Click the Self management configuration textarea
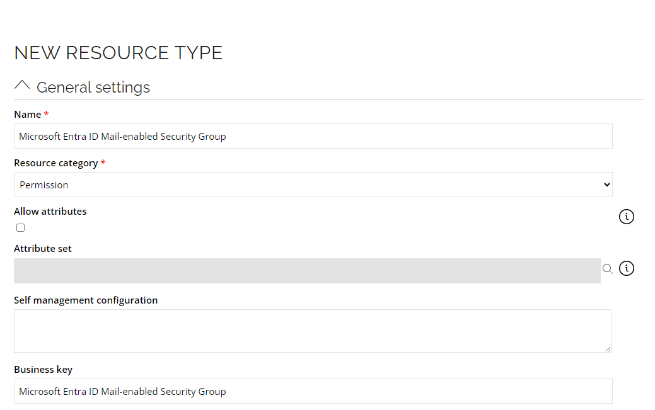This screenshot has width=655, height=410. pyautogui.click(x=313, y=331)
